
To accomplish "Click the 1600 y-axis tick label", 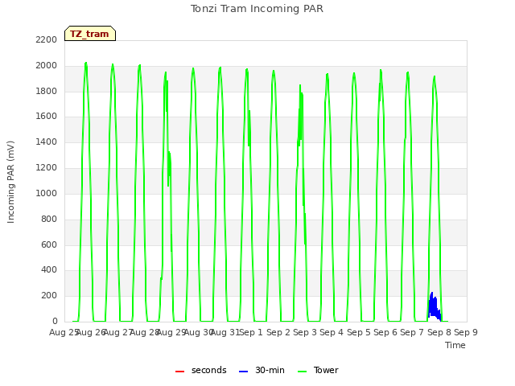I will click(x=47, y=116).
